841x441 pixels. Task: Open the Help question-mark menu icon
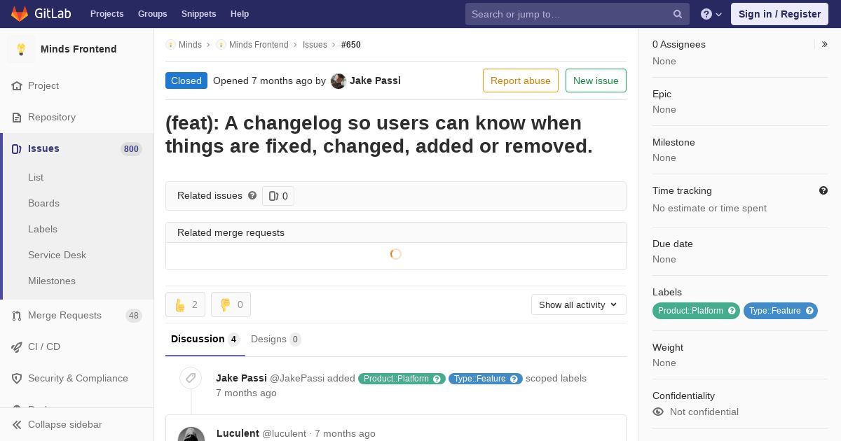[706, 14]
